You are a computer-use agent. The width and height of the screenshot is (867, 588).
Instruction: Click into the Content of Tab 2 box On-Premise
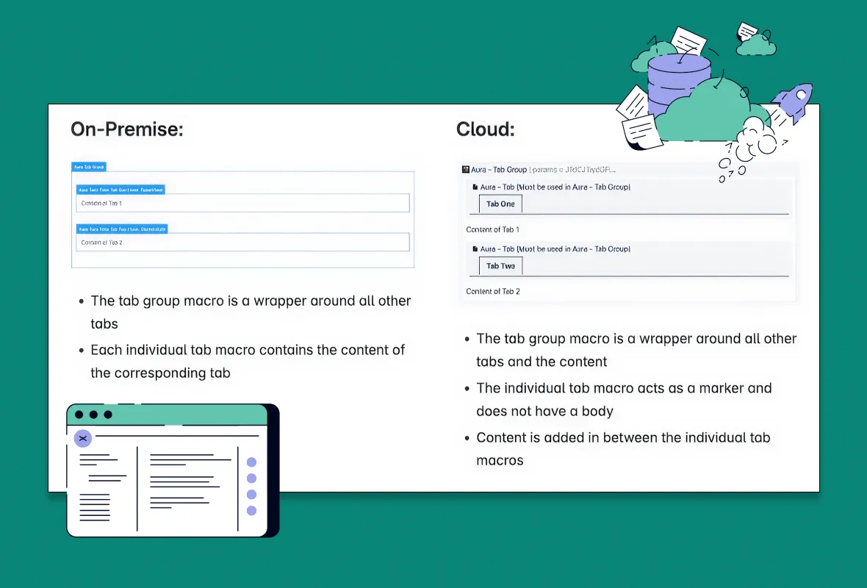pos(242,242)
